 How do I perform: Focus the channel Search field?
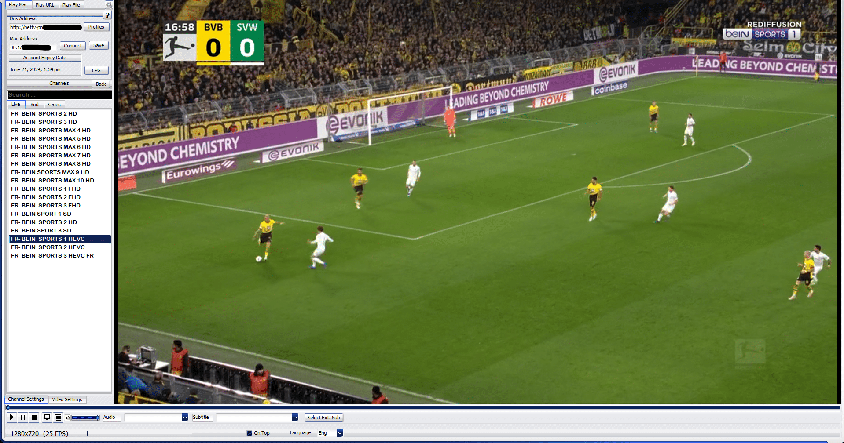(60, 95)
